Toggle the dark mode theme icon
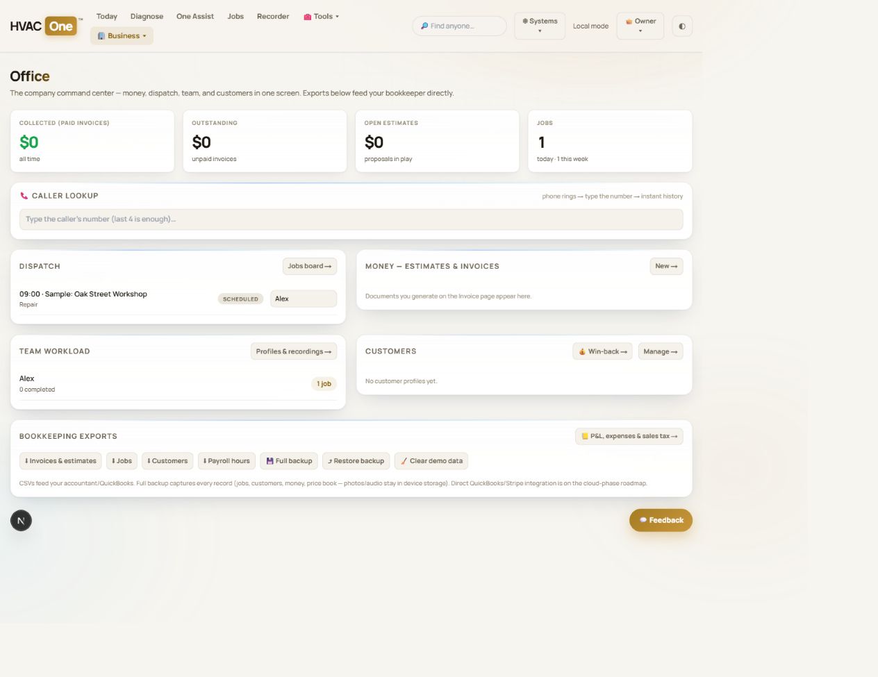 click(682, 26)
